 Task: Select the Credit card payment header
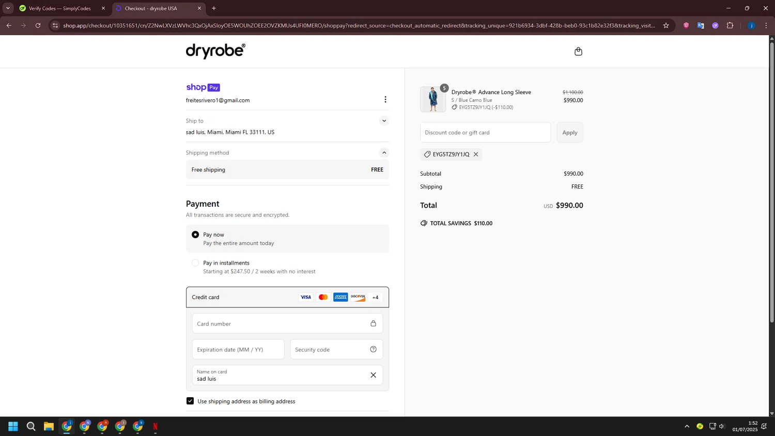287,297
